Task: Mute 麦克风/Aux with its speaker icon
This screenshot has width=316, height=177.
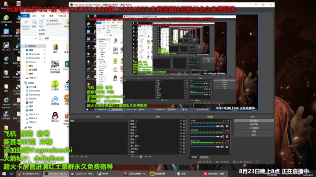Action: pos(222,147)
